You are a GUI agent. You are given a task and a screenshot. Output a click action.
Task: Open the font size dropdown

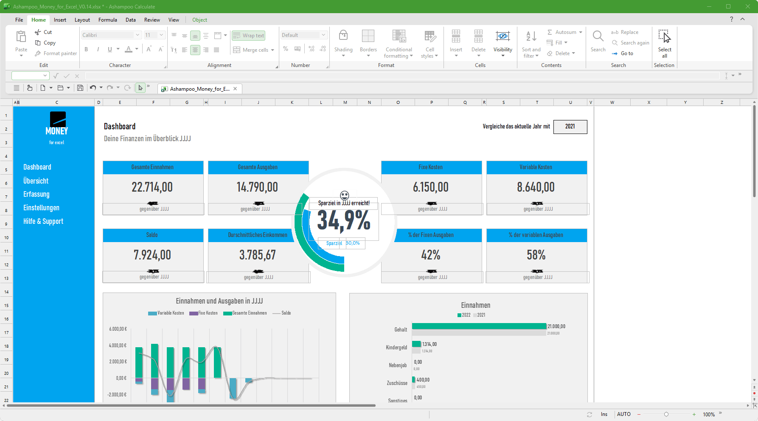[x=161, y=35]
